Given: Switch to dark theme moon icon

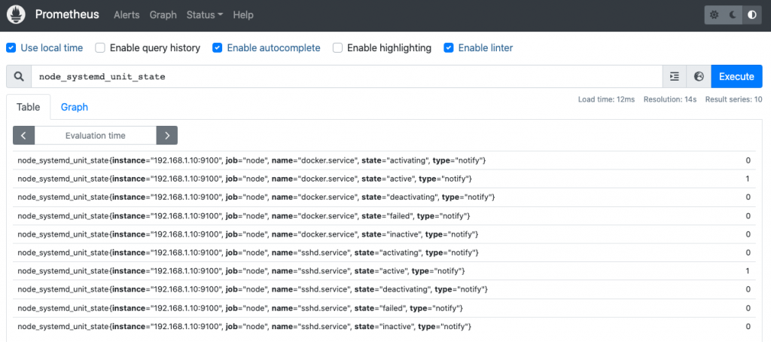Looking at the screenshot, I should [733, 15].
